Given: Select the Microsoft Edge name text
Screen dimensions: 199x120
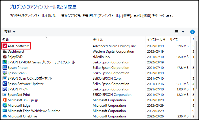Looking at the screenshot, I should coord(19,105).
